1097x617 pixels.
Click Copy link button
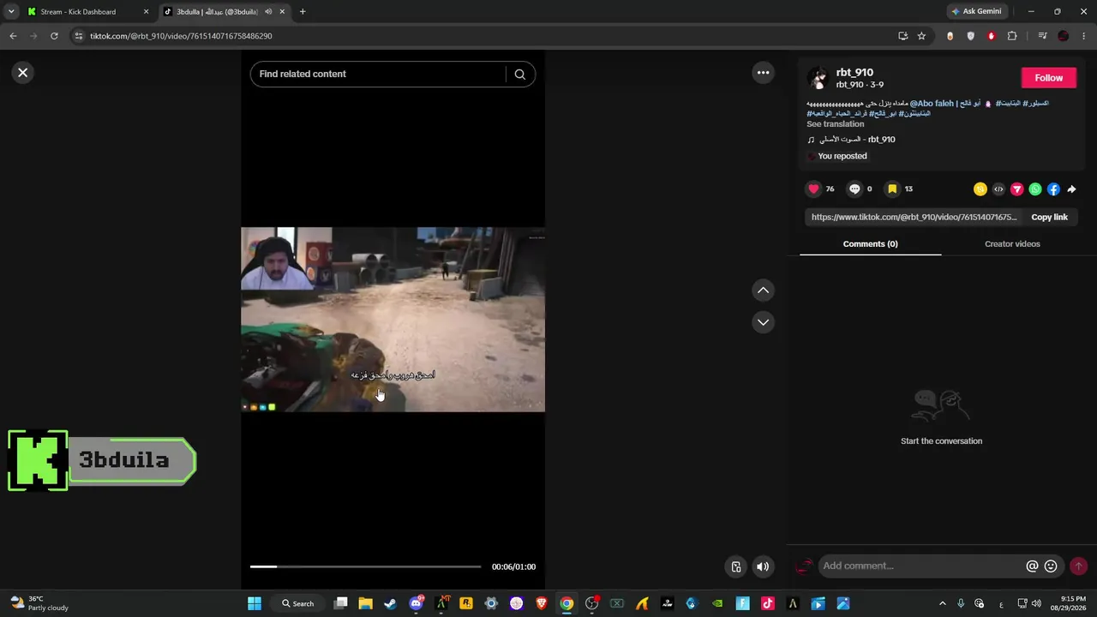click(x=1049, y=218)
